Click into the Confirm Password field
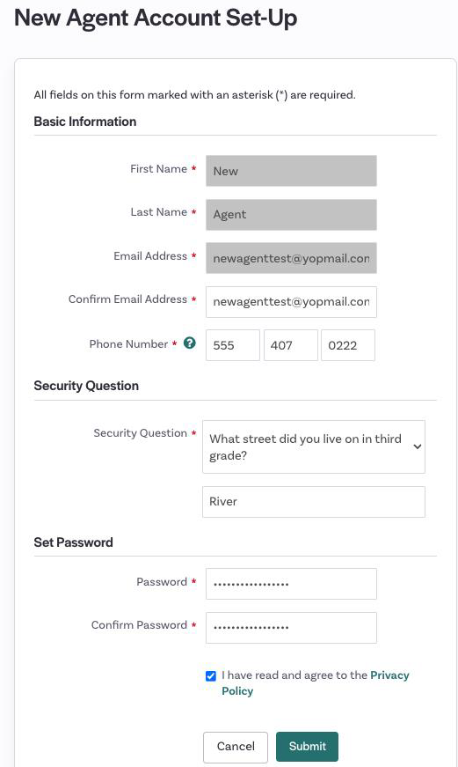This screenshot has width=458, height=767. (291, 628)
